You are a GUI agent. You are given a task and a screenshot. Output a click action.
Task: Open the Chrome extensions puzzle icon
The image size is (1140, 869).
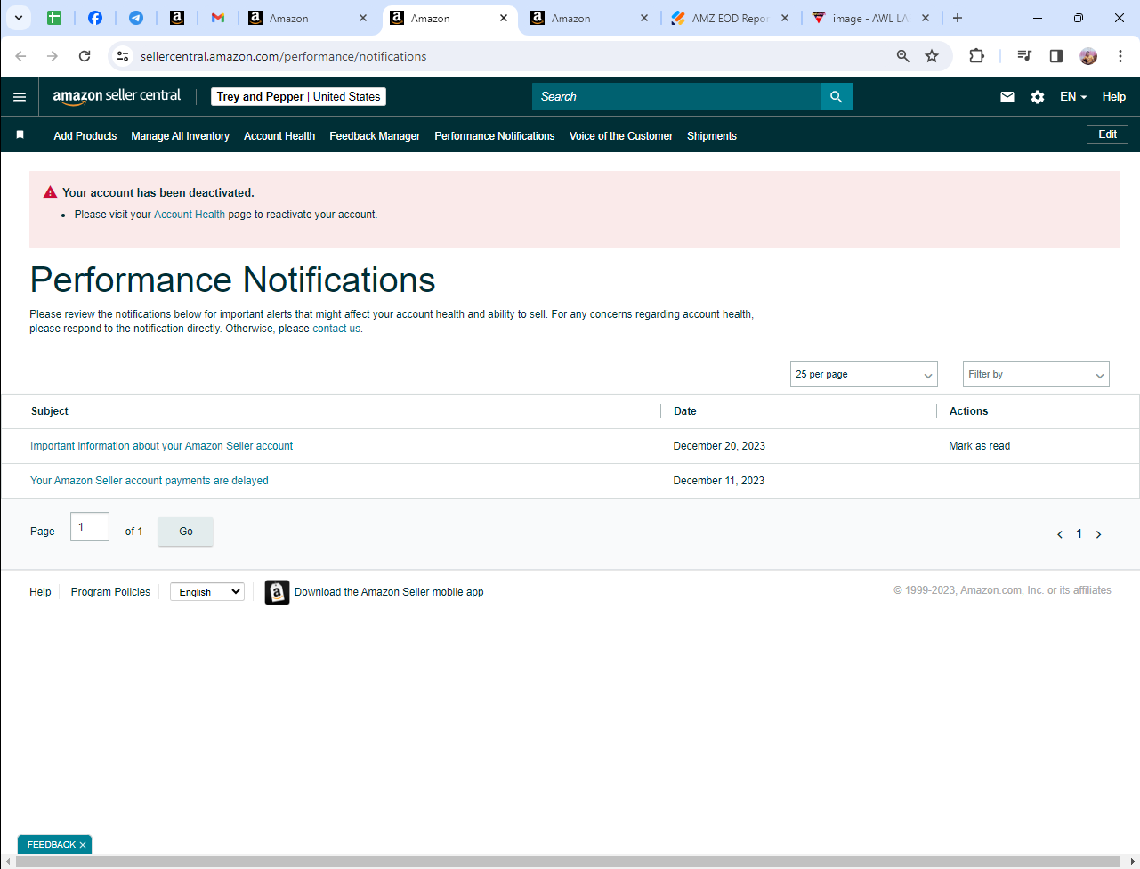pos(976,56)
